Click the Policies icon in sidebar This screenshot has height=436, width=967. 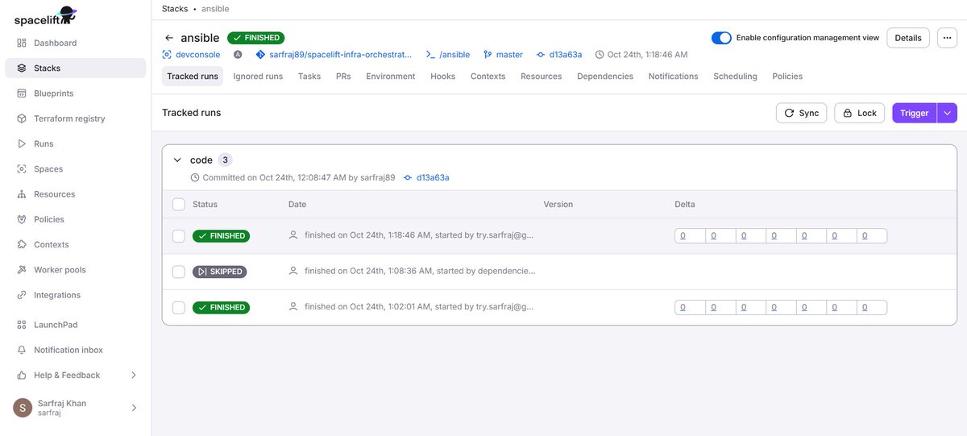point(22,219)
